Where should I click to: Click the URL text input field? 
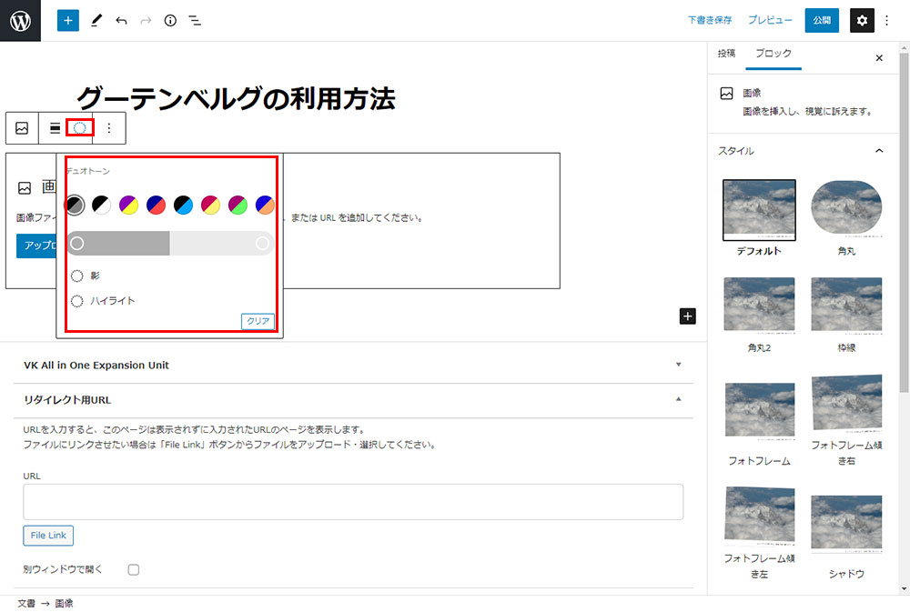[353, 501]
